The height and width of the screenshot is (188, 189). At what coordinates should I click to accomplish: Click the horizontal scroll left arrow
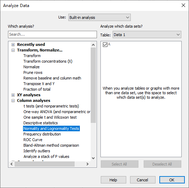pos(12,164)
